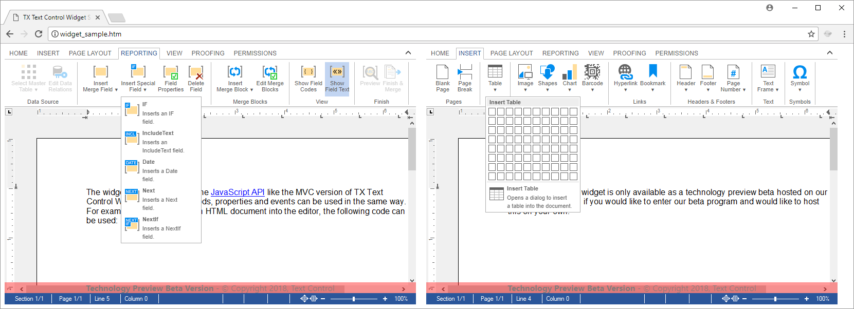Open Shapes tool in right editor
Screen dimensions: 854x309
548,78
